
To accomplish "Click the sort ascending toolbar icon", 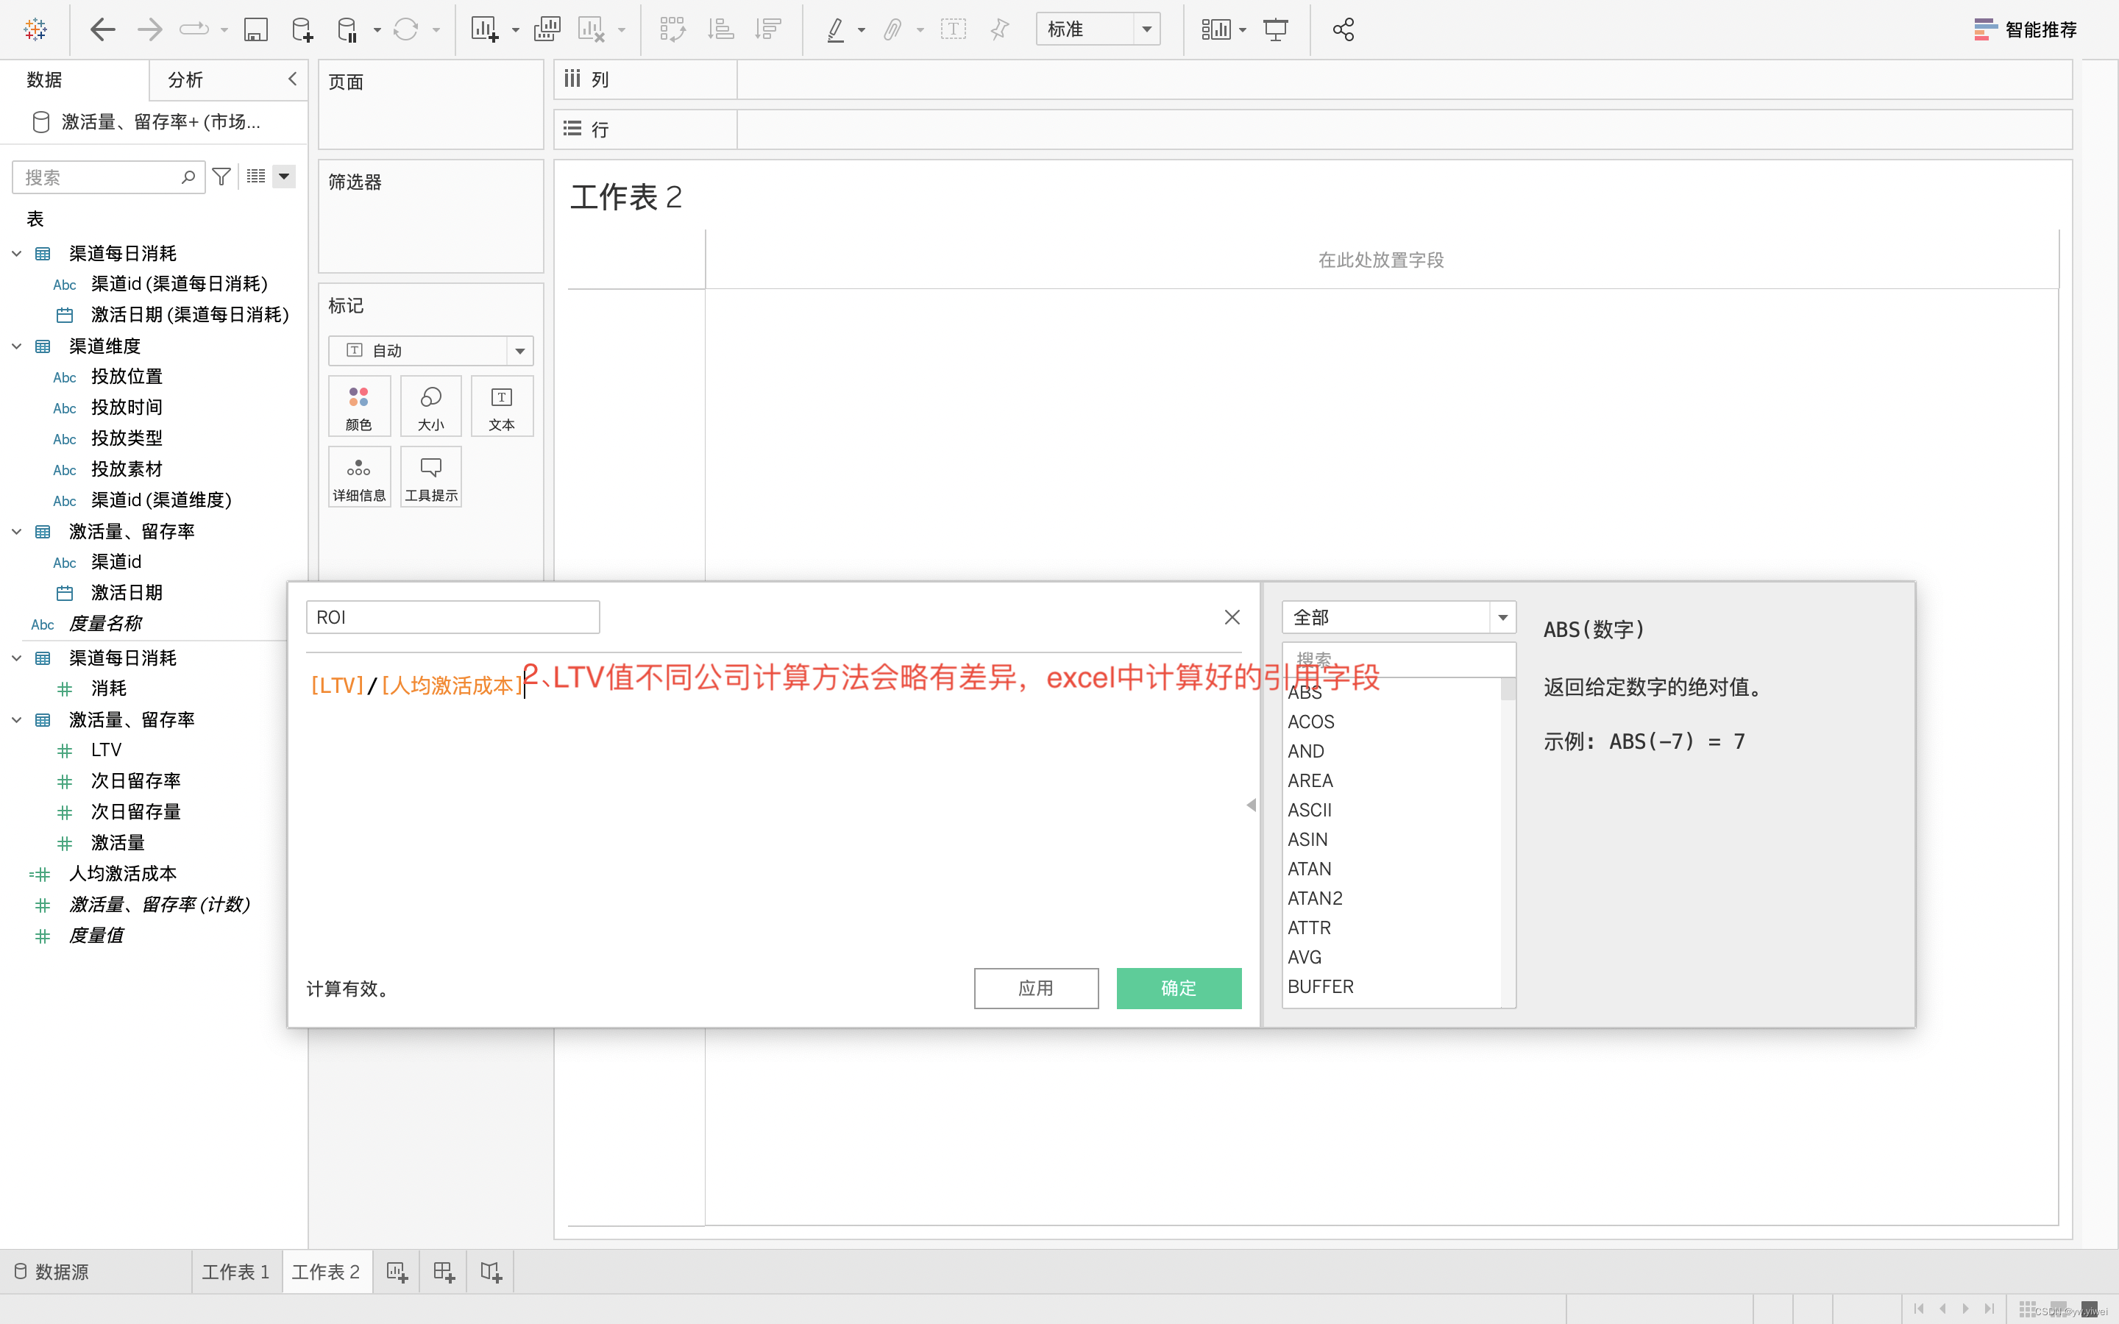I will coord(720,29).
